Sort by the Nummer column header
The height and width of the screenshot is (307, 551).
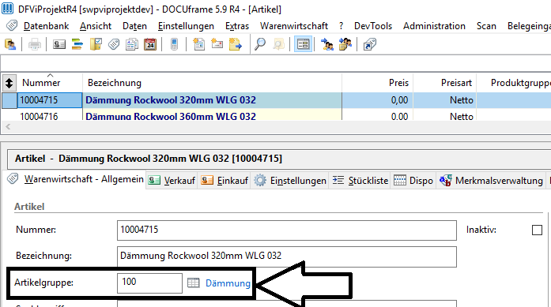41,83
